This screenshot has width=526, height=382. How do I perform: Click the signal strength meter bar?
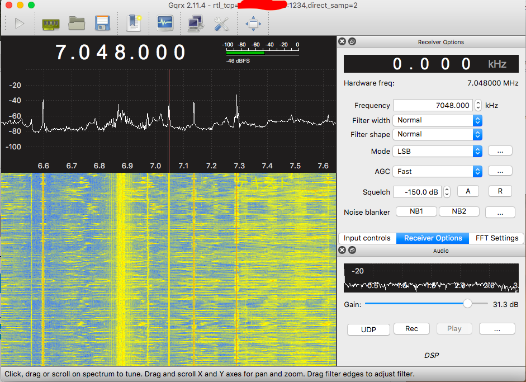[x=262, y=53]
